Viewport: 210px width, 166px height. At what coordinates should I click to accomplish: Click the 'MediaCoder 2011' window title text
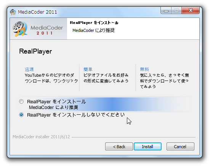(37, 12)
